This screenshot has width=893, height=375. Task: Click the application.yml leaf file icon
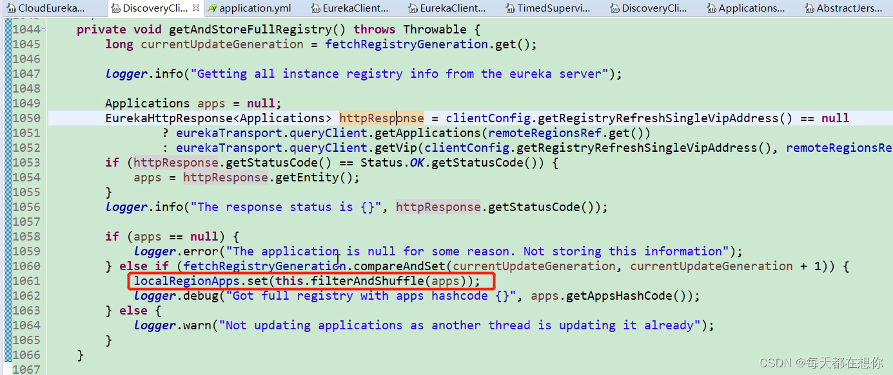coord(212,8)
